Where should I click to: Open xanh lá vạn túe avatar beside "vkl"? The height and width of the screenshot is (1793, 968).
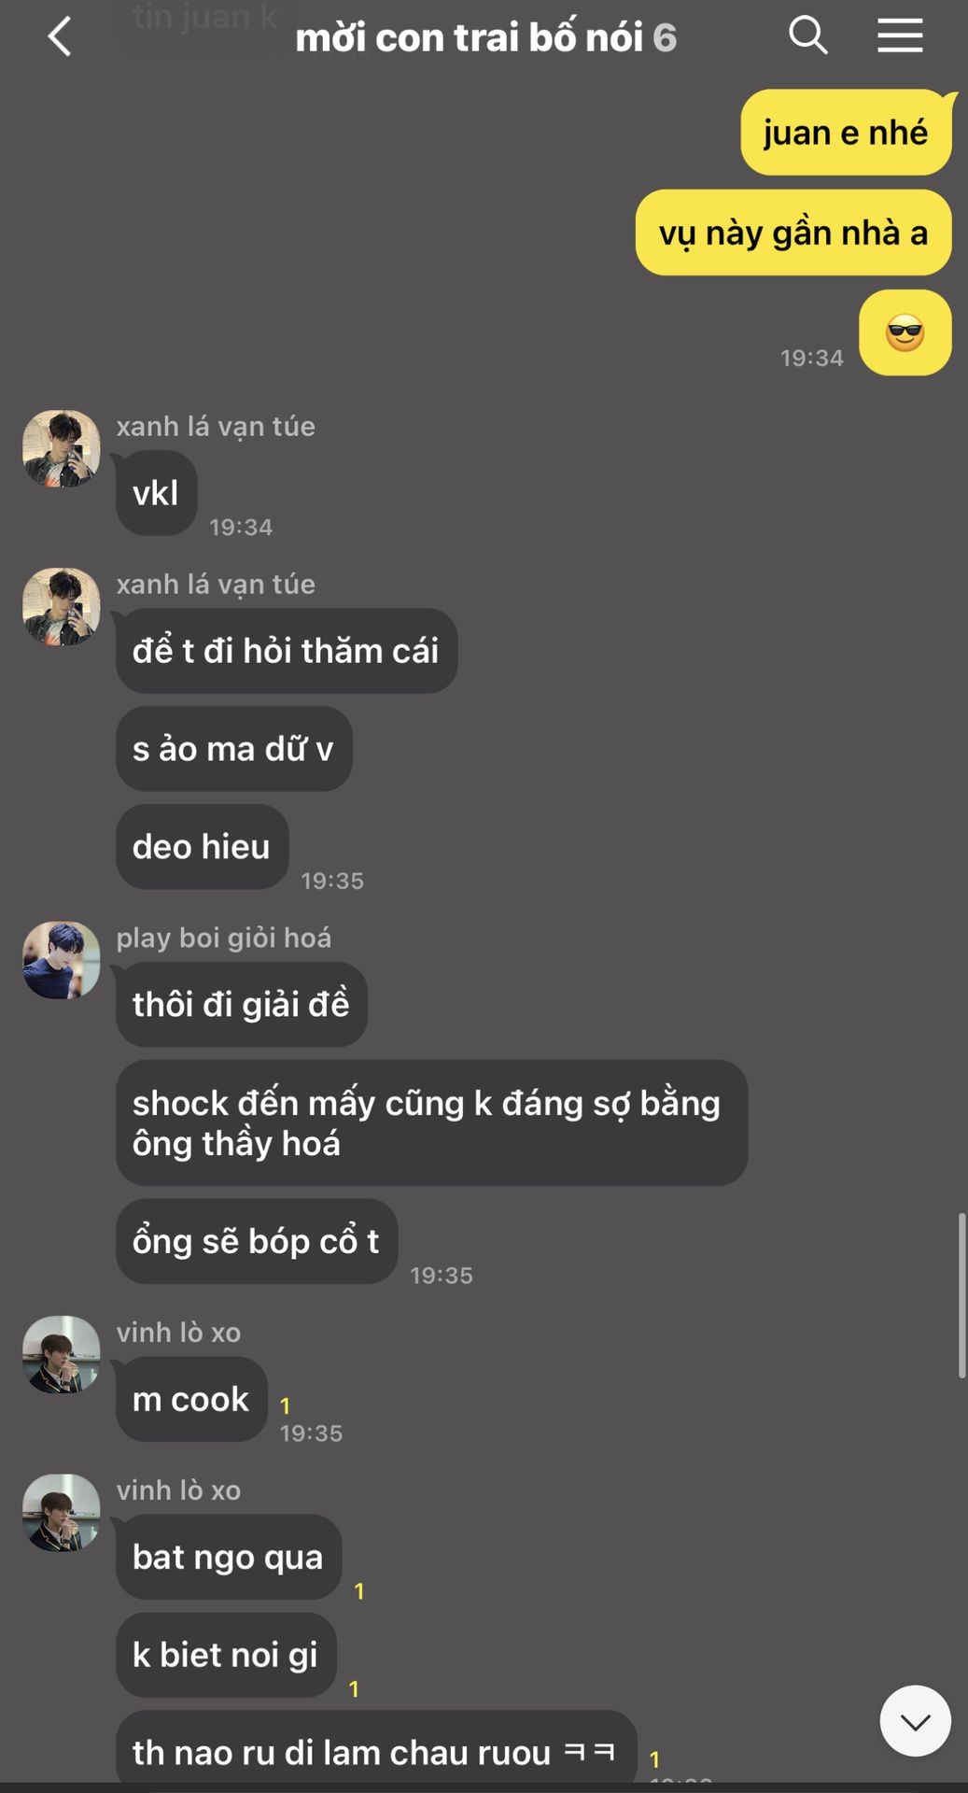pyautogui.click(x=62, y=448)
